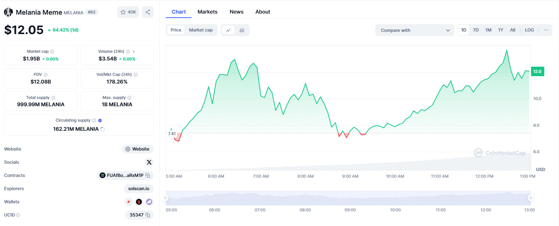Click the black and red wallet icon

(x=139, y=202)
